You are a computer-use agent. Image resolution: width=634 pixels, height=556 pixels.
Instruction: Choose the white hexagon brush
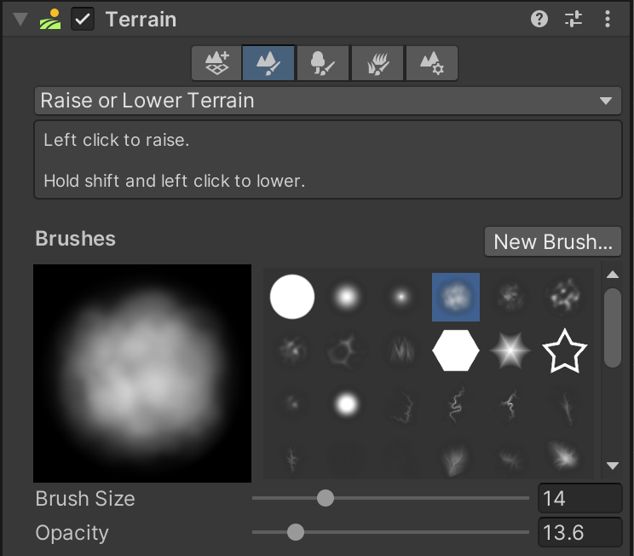click(456, 350)
